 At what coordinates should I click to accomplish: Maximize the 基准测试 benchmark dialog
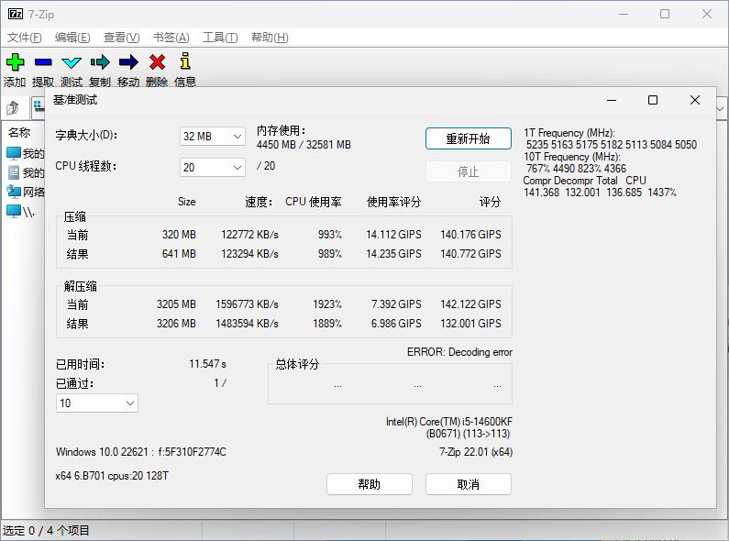(653, 100)
